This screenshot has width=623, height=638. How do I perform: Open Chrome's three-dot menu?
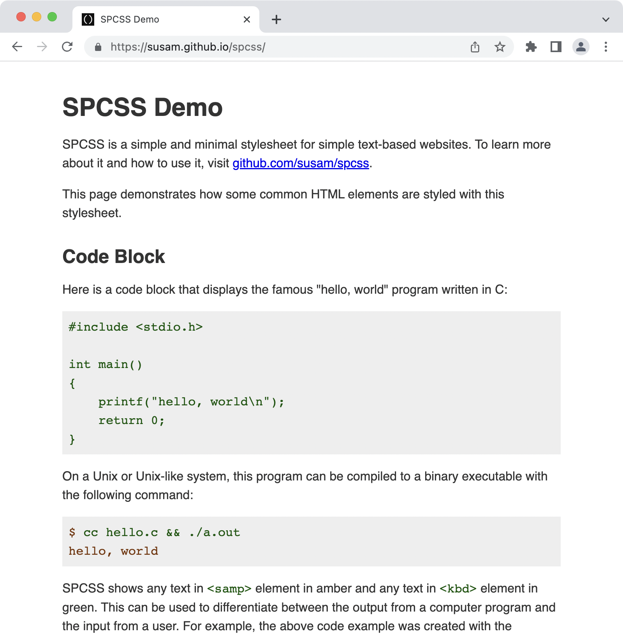[x=606, y=47]
